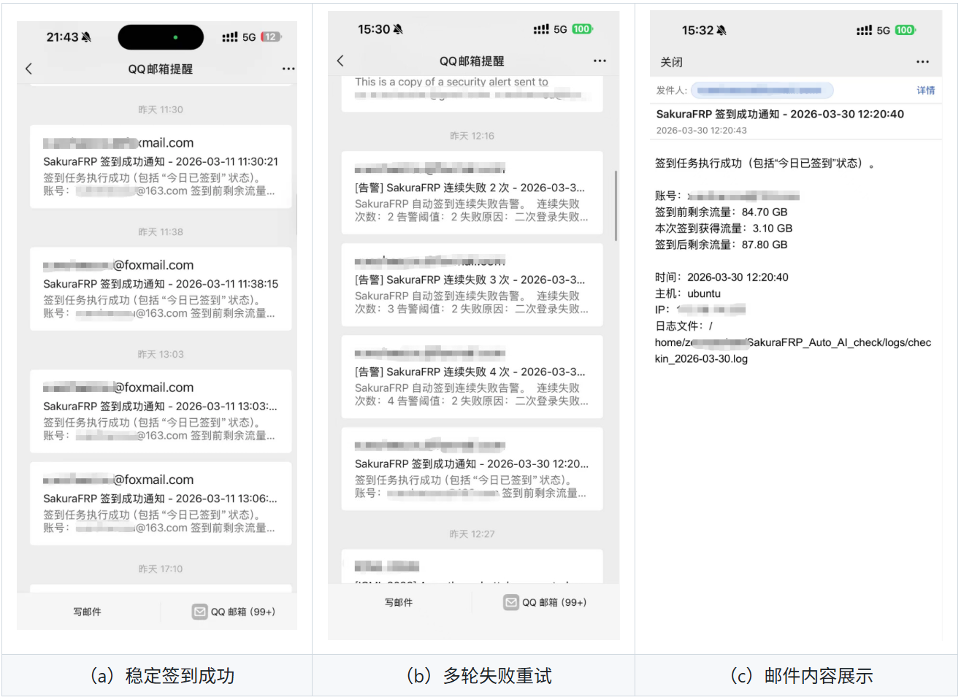Tap the battery 100 icon in the 15:30 screenshot

[x=582, y=29]
